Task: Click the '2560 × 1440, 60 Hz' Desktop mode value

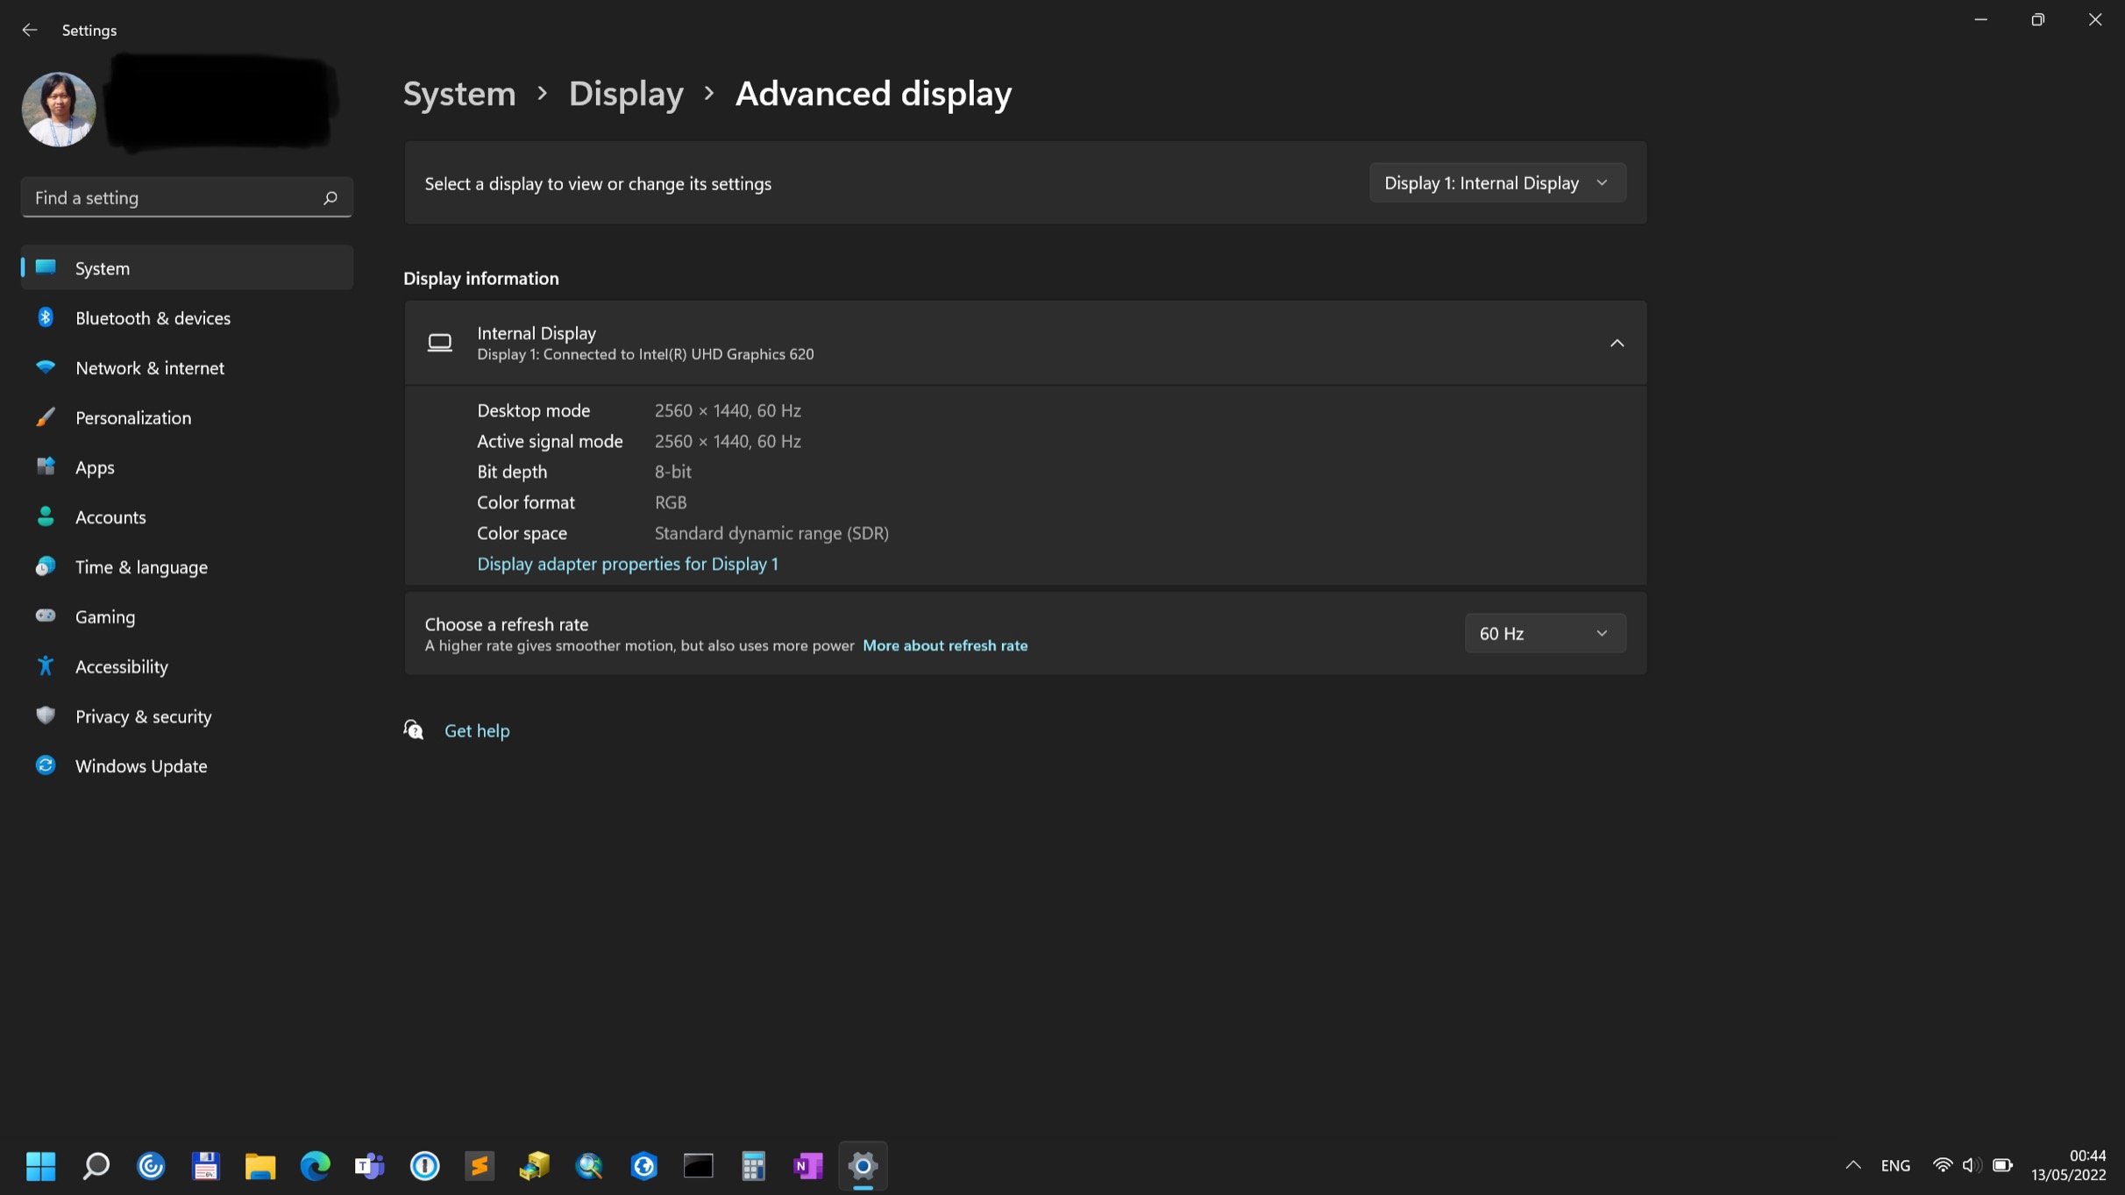Action: [728, 410]
